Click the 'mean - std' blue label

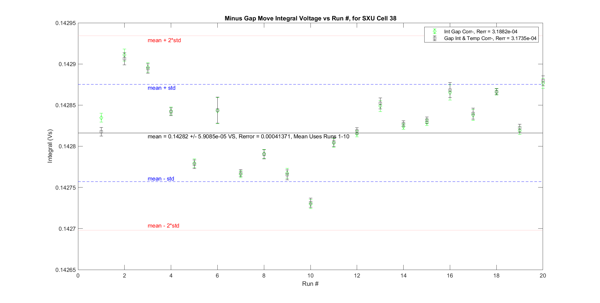point(161,179)
